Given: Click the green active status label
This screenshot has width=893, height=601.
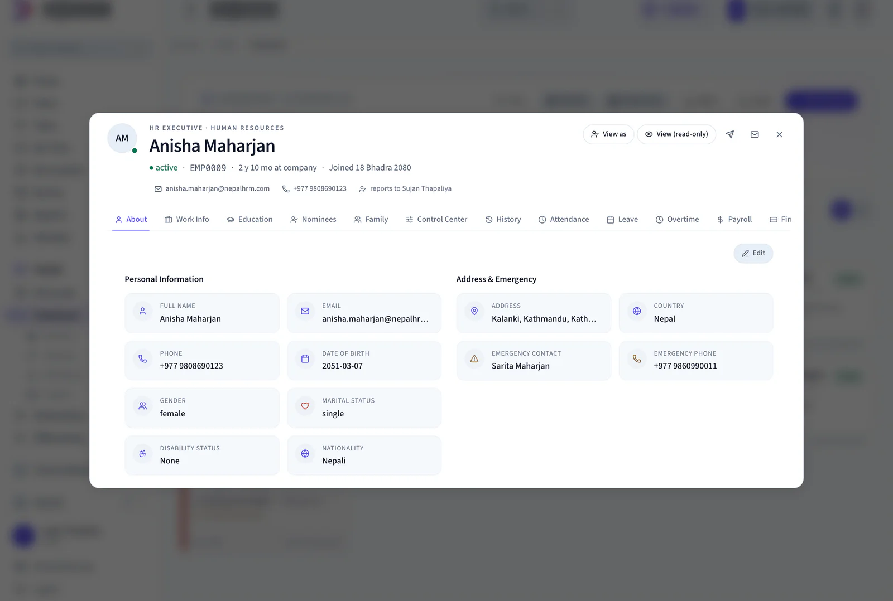Looking at the screenshot, I should pyautogui.click(x=164, y=168).
